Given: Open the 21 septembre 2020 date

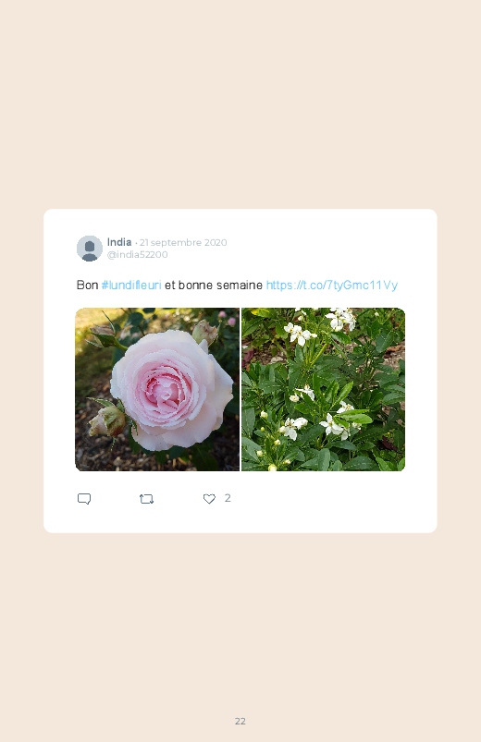Looking at the screenshot, I should pyautogui.click(x=183, y=242).
